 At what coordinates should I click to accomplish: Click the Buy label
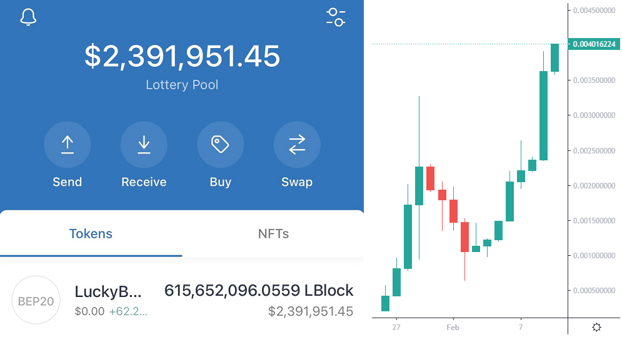point(221,182)
